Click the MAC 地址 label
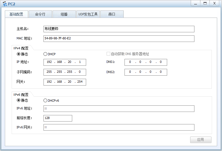The height and width of the screenshot is (151, 222). (x=24, y=38)
